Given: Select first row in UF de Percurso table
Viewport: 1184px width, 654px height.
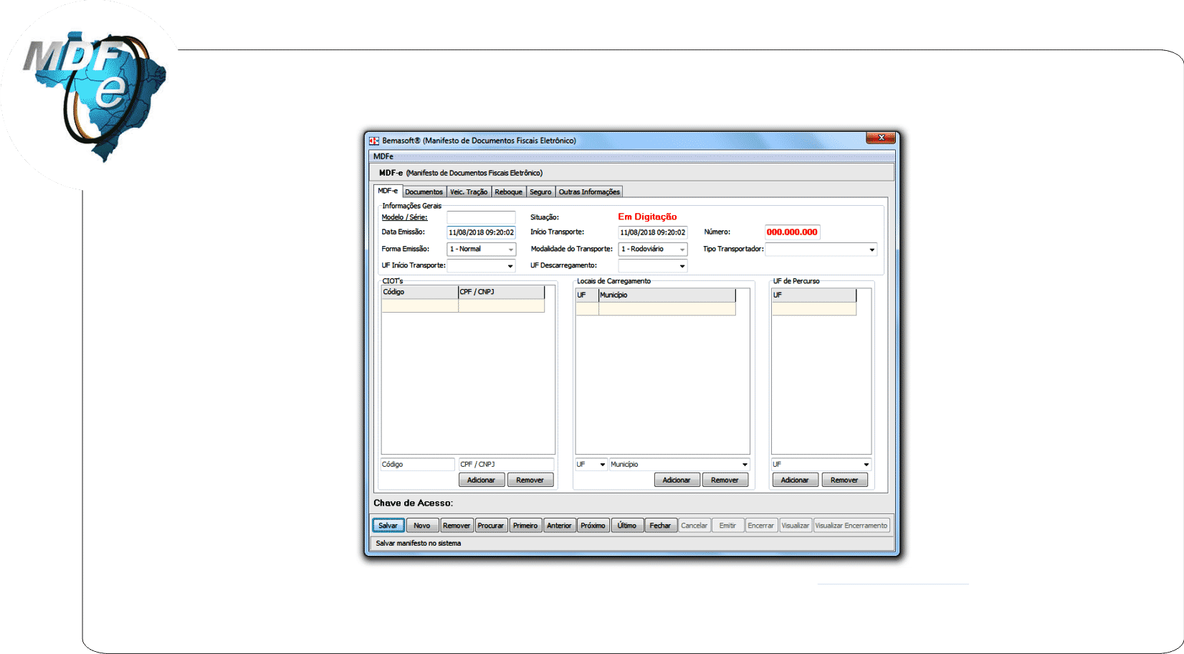Looking at the screenshot, I should (814, 309).
